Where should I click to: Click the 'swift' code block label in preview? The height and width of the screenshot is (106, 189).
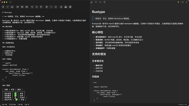point(95,82)
